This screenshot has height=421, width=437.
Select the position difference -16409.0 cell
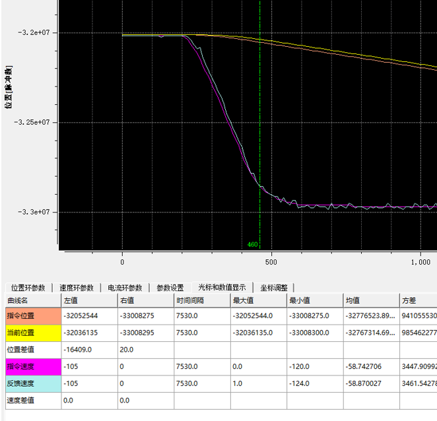90,350
